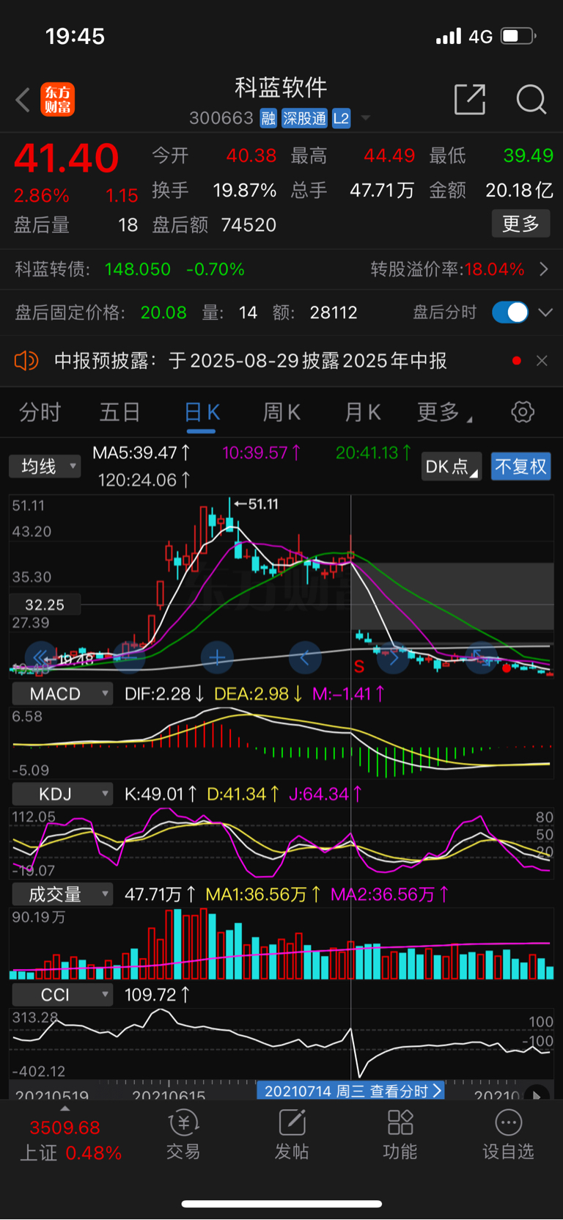The height and width of the screenshot is (1220, 563).
Task: Tap the fullscreen expand chart button
Action: point(481,658)
